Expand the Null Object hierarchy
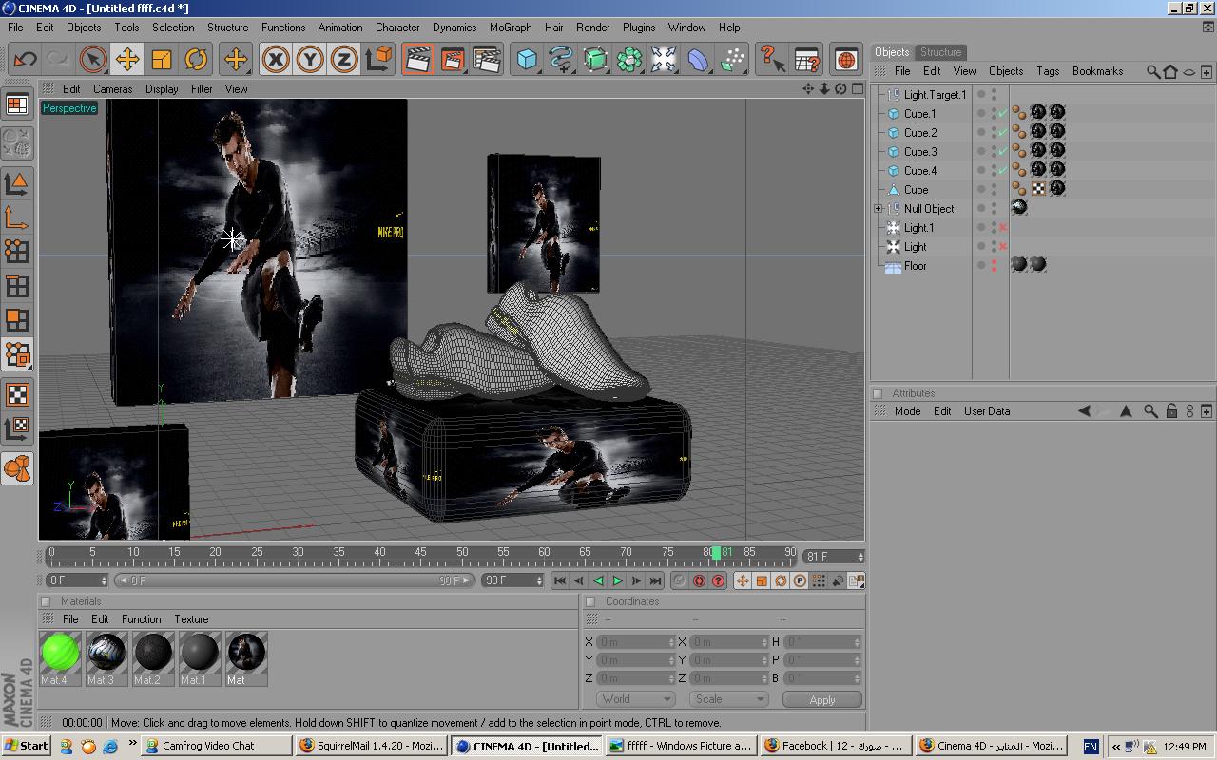 (879, 209)
